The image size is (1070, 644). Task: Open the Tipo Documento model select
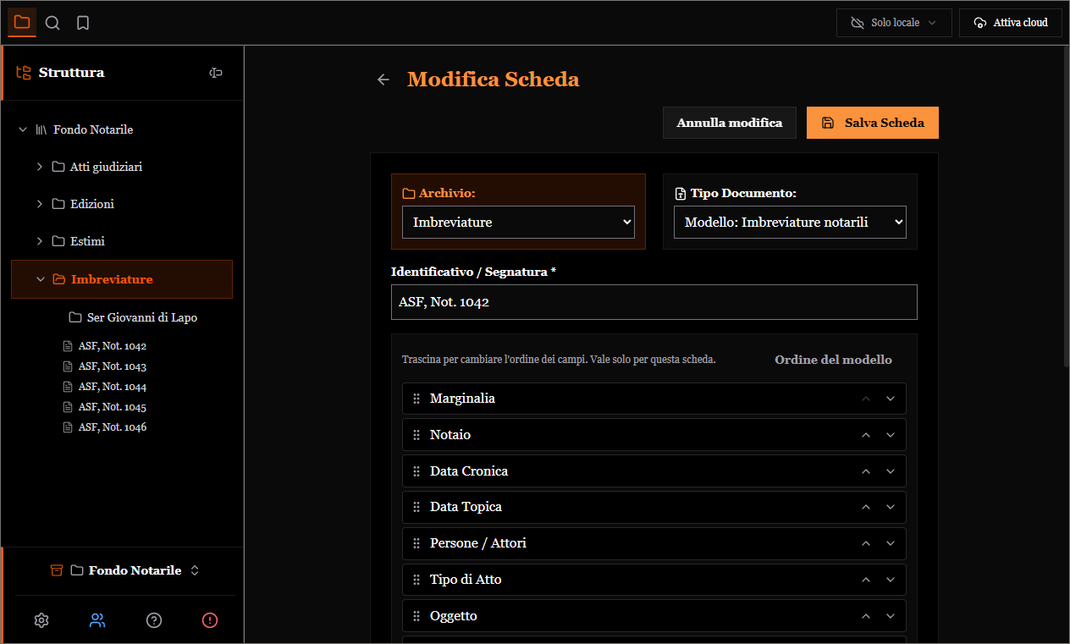click(790, 223)
